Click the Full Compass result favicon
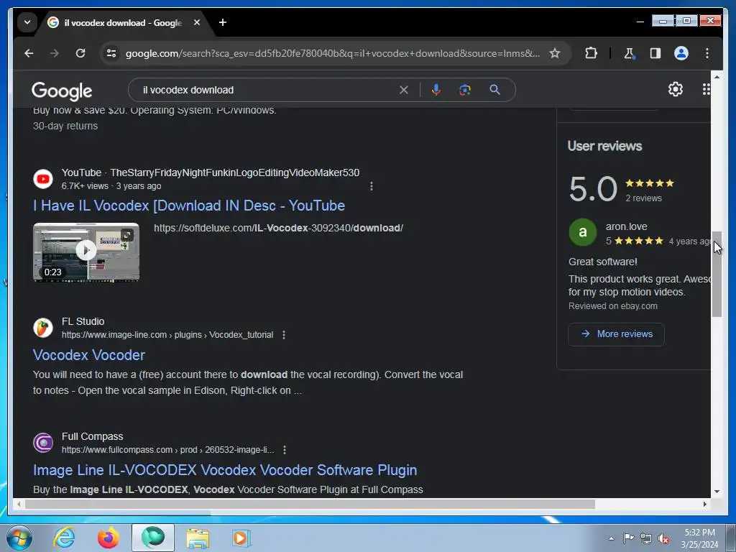The image size is (736, 552). pos(42,443)
